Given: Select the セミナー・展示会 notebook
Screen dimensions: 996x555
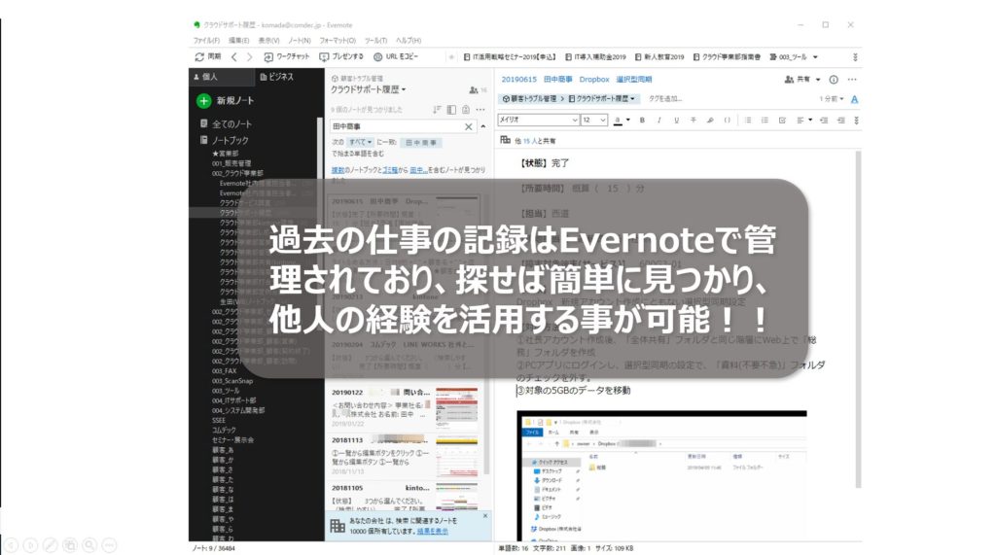Looking at the screenshot, I should point(232,440).
